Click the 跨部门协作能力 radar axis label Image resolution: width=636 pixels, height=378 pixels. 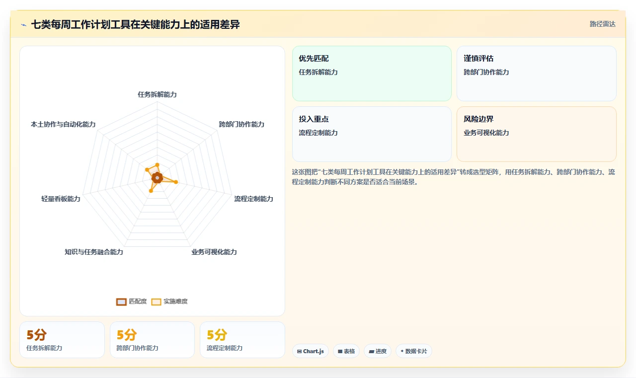coord(241,124)
